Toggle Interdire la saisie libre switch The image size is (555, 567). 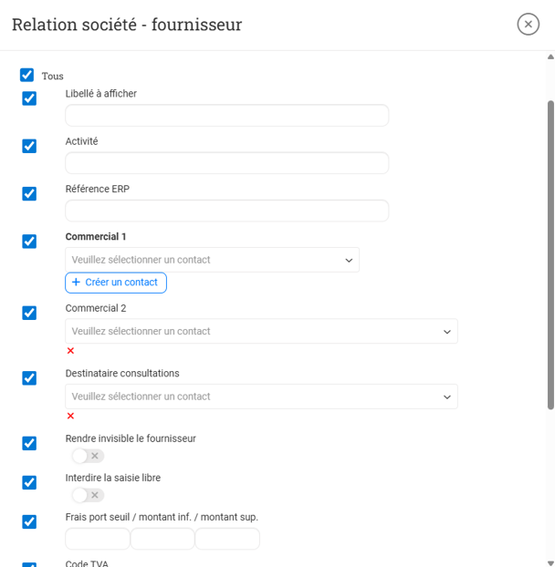[x=88, y=495]
